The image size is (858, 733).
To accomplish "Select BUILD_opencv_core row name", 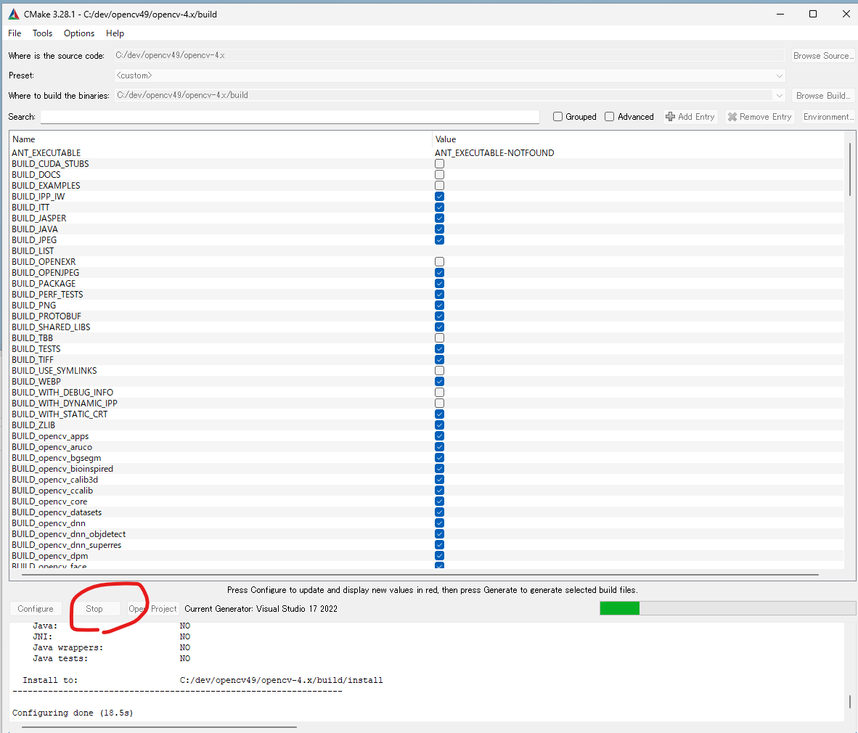I will (49, 501).
